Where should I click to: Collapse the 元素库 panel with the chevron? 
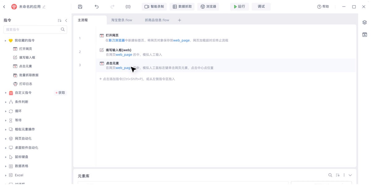tap(350, 175)
